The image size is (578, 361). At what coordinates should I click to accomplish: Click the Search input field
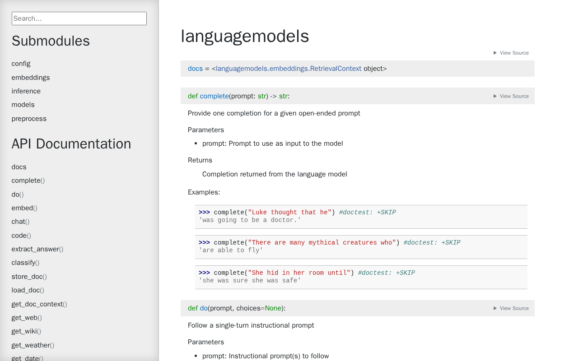79,19
